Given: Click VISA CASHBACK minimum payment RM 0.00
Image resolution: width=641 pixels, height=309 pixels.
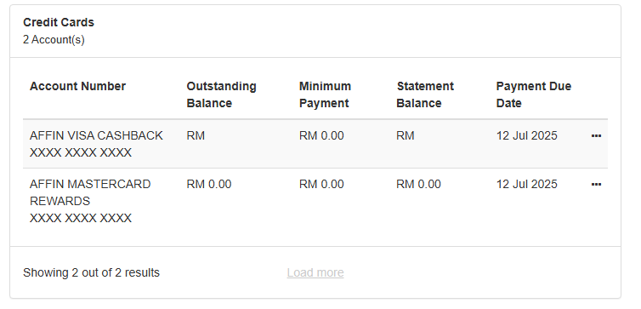Looking at the screenshot, I should pyautogui.click(x=321, y=135).
